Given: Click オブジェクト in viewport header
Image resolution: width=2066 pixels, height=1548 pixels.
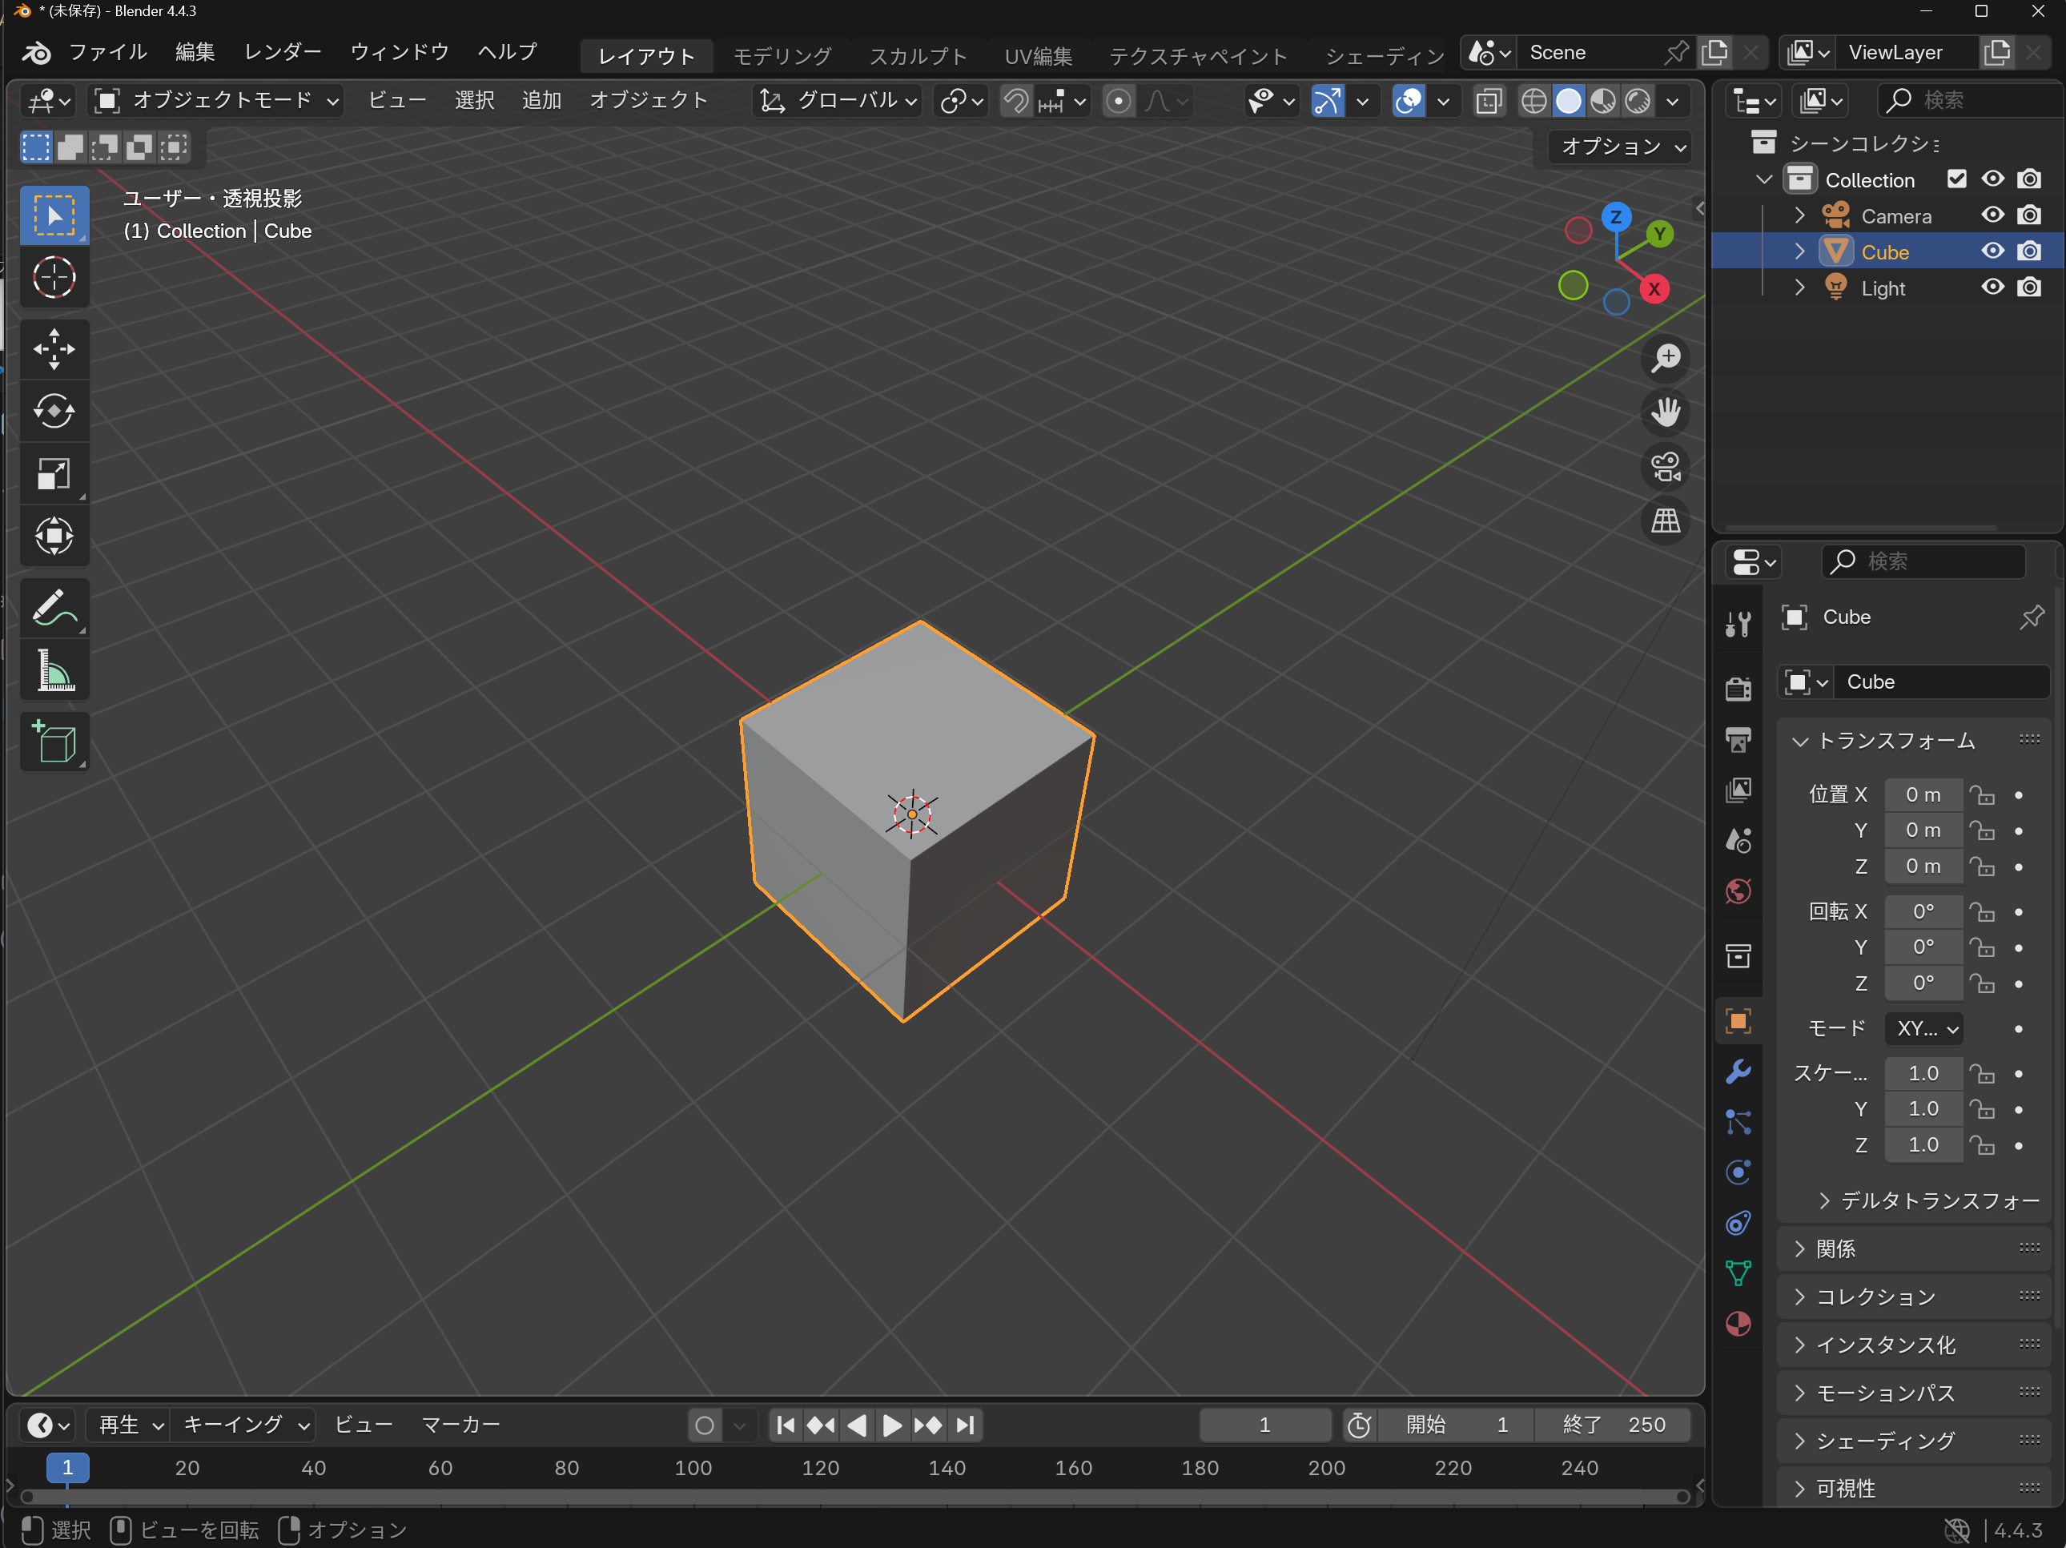Looking at the screenshot, I should [x=648, y=101].
